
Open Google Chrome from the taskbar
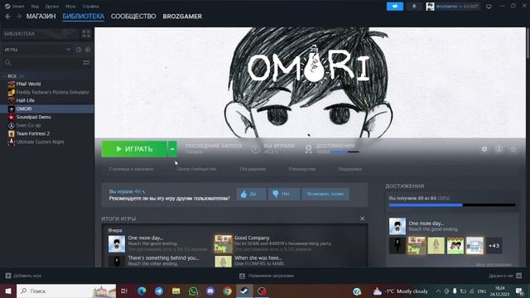(228, 291)
